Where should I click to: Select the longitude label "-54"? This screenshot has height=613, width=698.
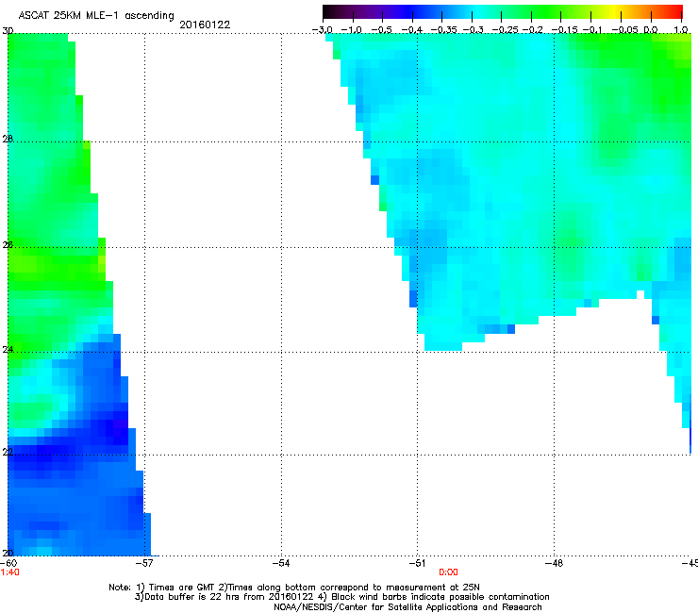pos(281,563)
